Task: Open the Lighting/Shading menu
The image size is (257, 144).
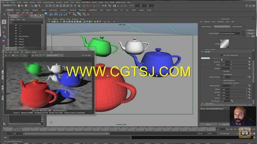Action: pyautogui.click(x=49, y=2)
